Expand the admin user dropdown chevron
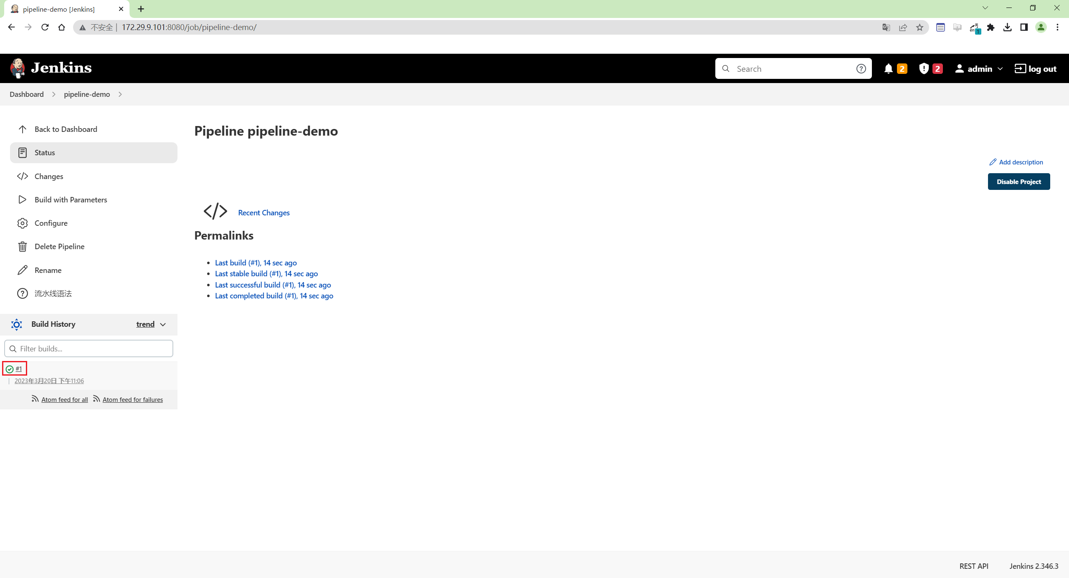 1000,69
